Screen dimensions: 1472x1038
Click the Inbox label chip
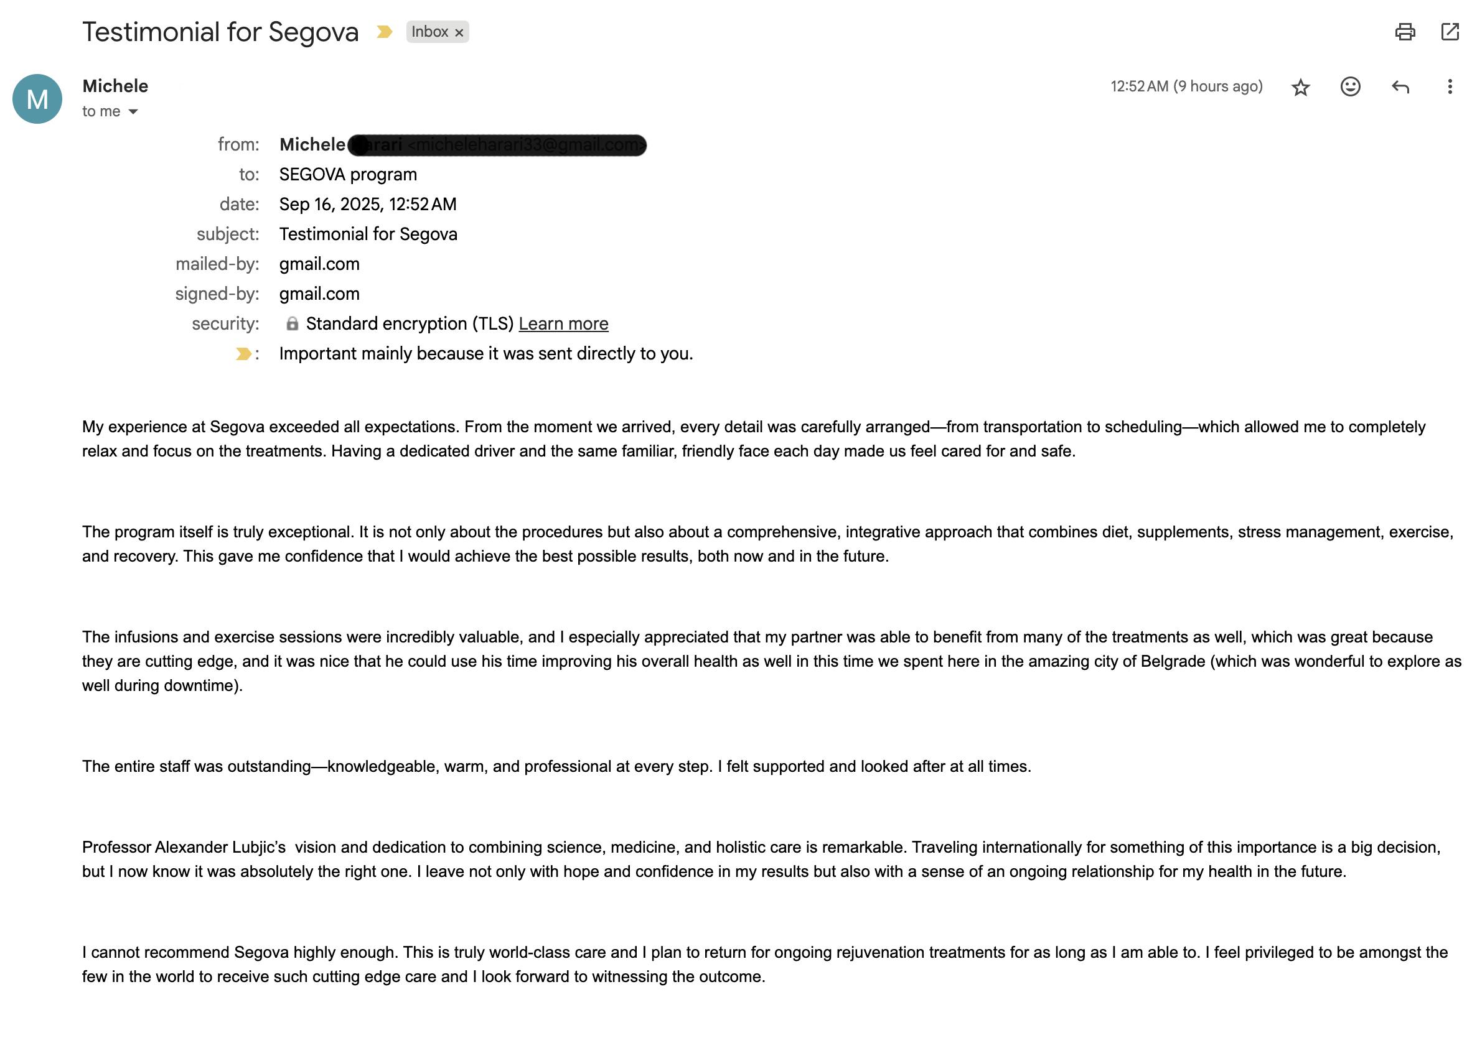[x=429, y=32]
